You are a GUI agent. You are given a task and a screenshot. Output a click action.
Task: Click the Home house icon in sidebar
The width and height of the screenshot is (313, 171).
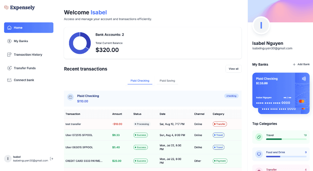[9, 28]
